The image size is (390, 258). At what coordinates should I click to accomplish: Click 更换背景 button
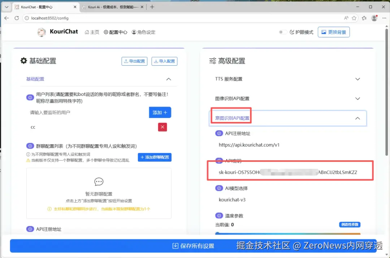(334, 32)
